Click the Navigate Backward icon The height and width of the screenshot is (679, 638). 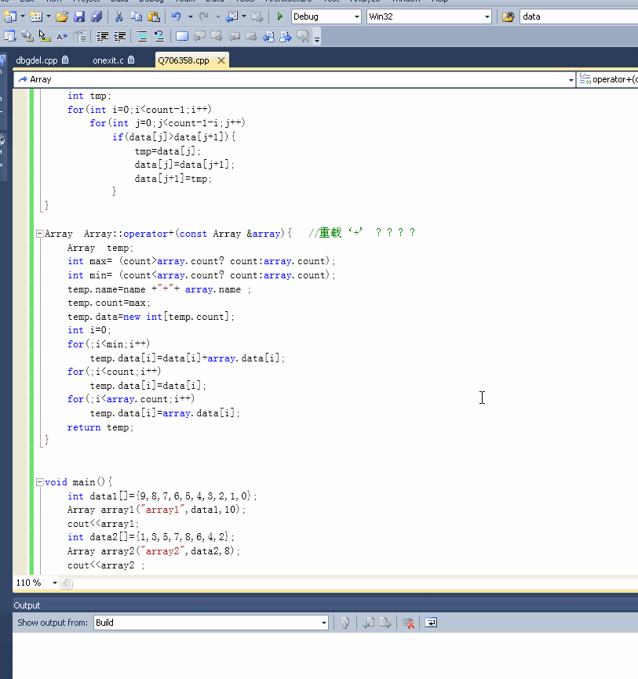(x=232, y=16)
